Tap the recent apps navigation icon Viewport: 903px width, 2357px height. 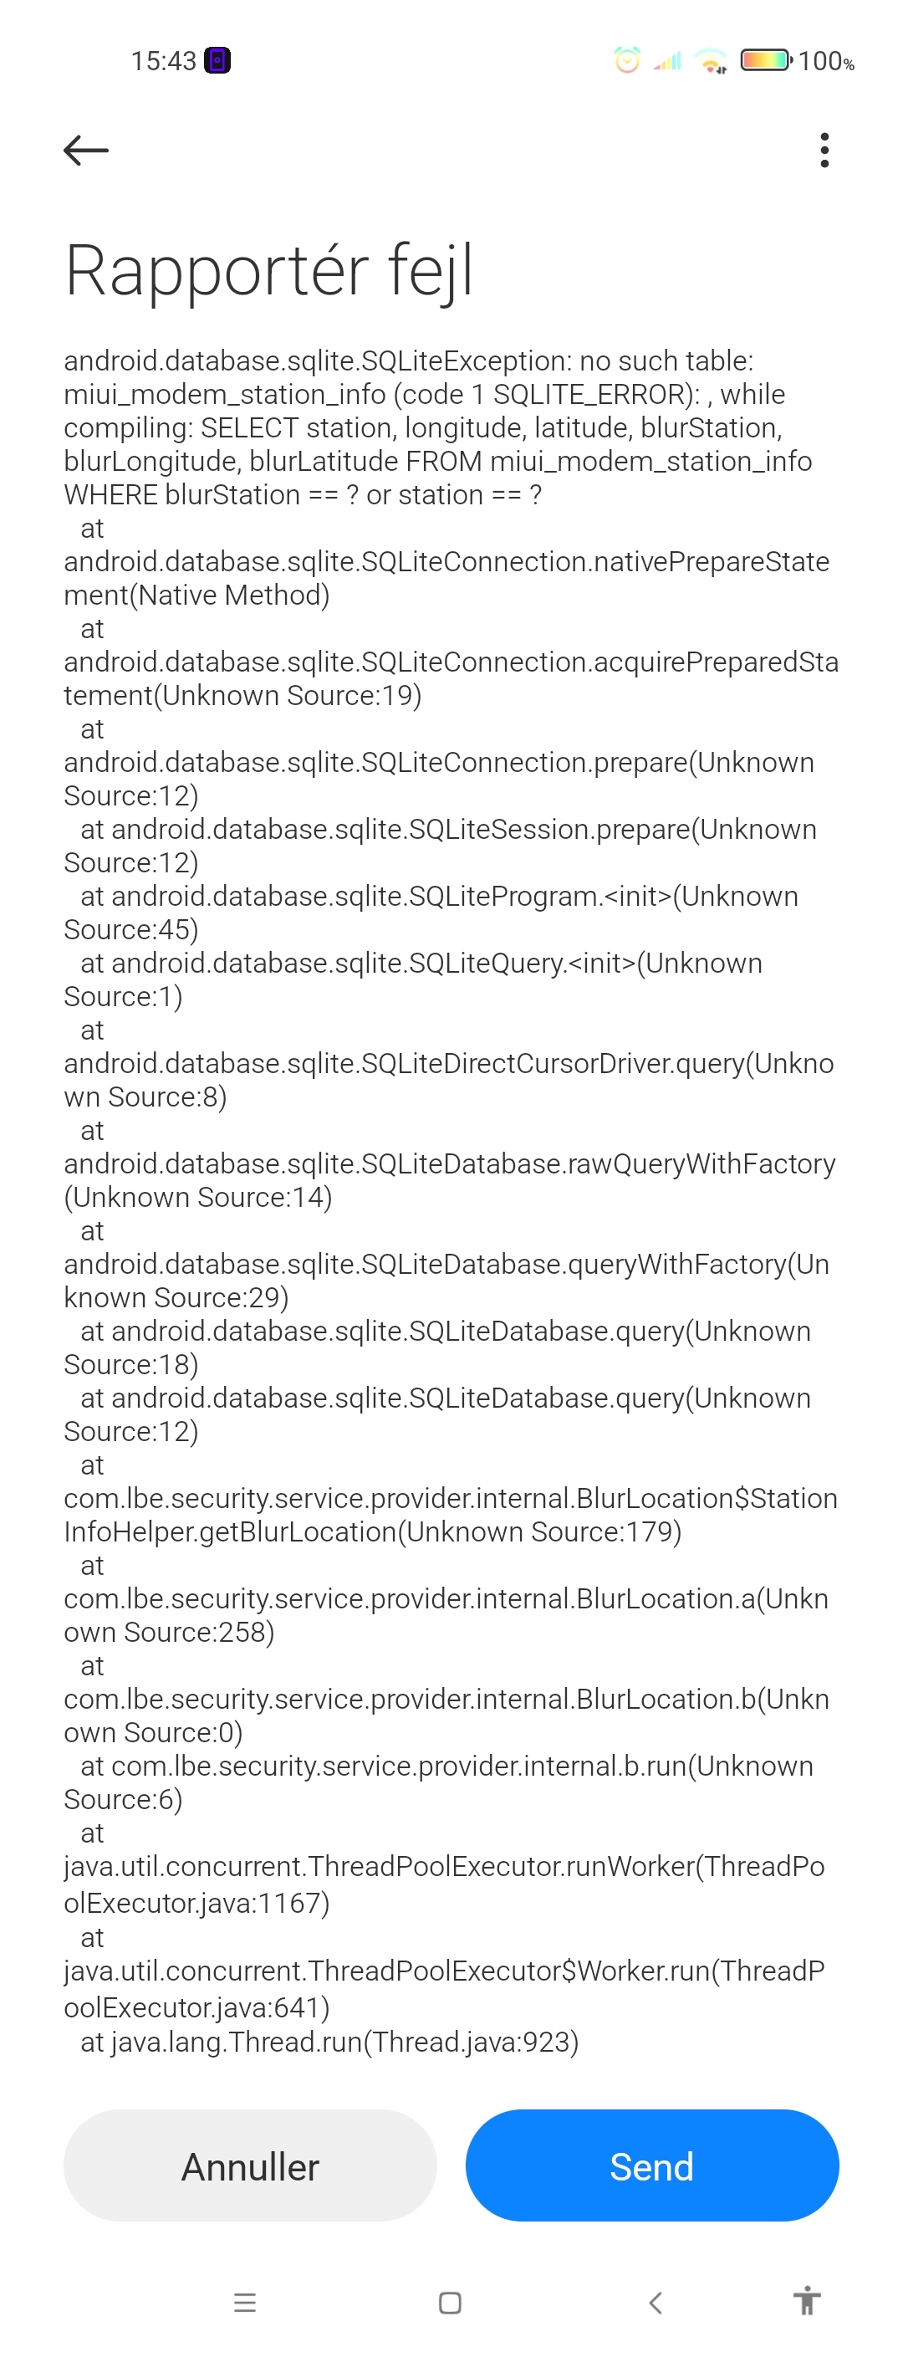[245, 2302]
